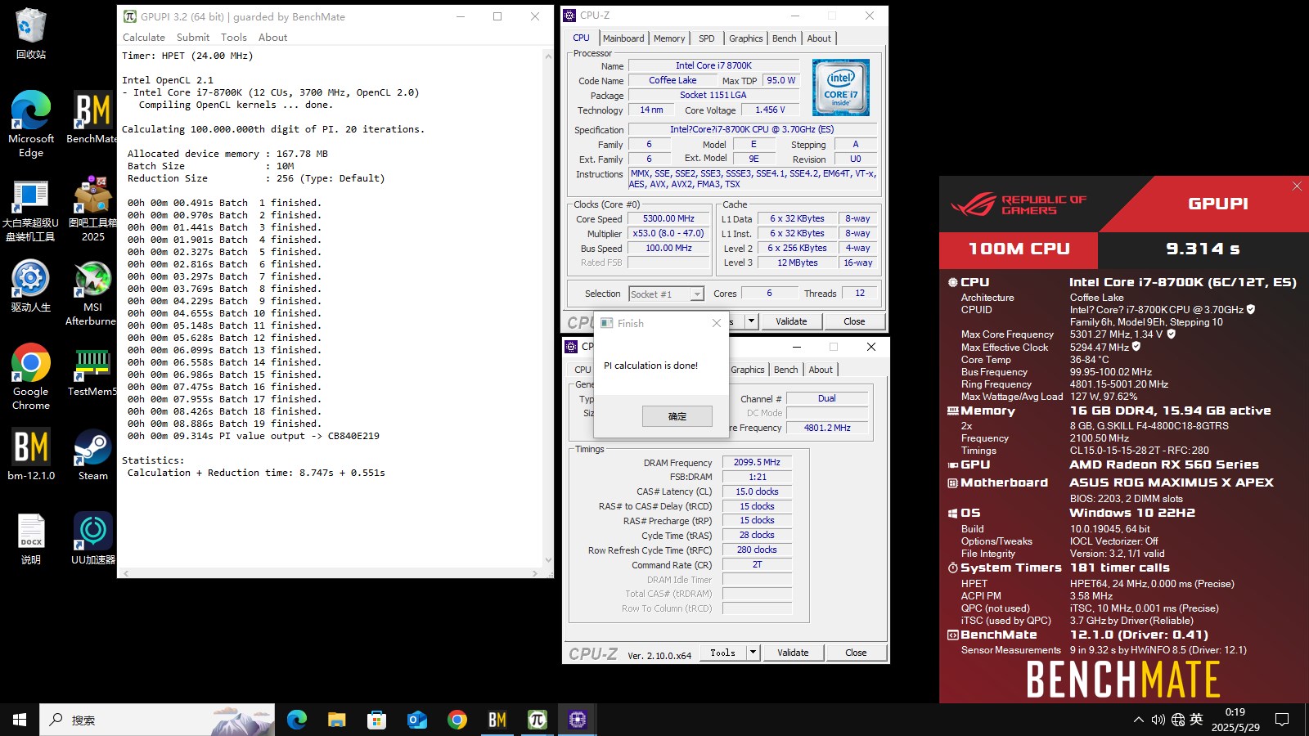Open File Explorer from the taskbar
The width and height of the screenshot is (1309, 736).
tap(336, 720)
